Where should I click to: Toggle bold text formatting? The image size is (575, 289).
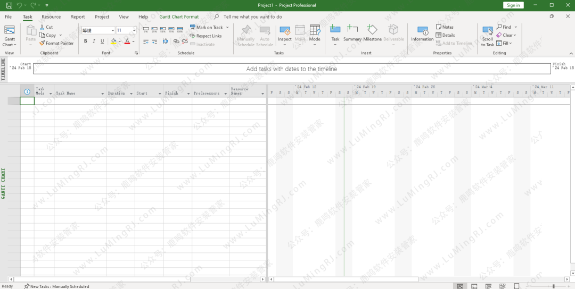(x=85, y=41)
